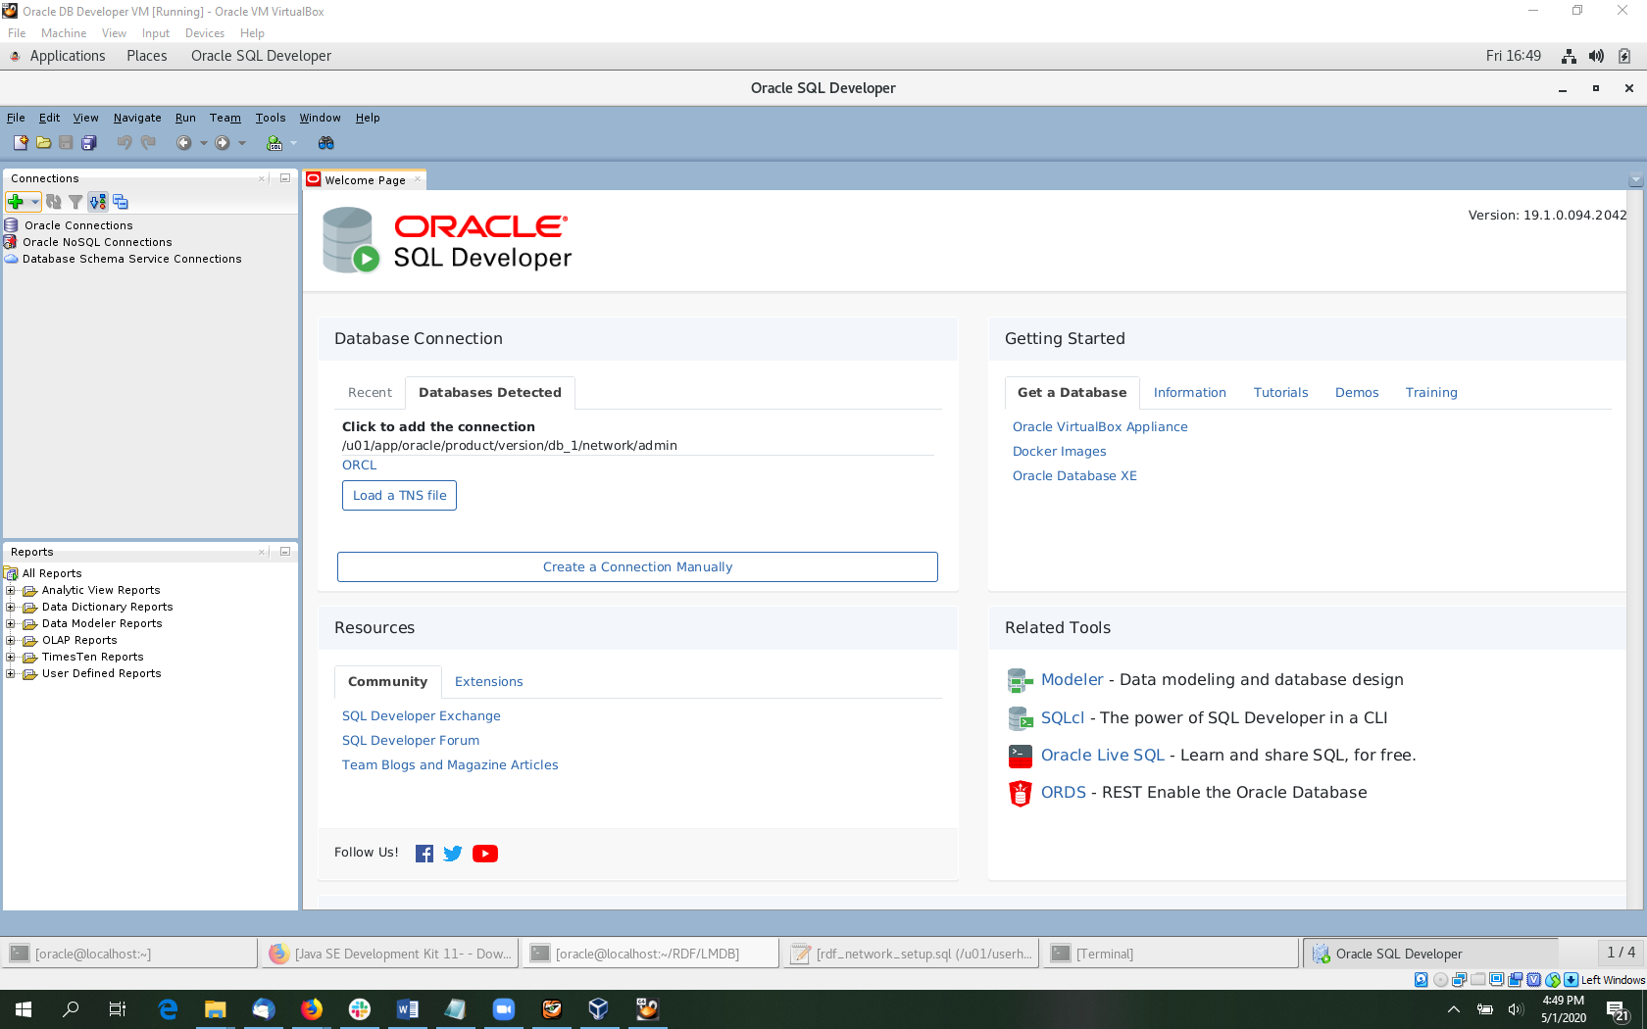
Task: Click the SQLcl icon in Related Tools
Action: pyautogui.click(x=1021, y=718)
